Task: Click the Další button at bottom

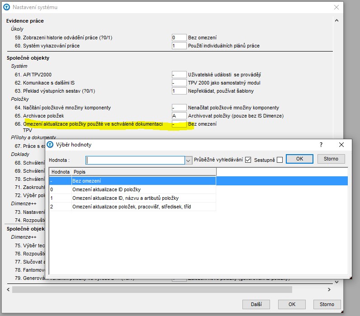Action: pos(256,304)
